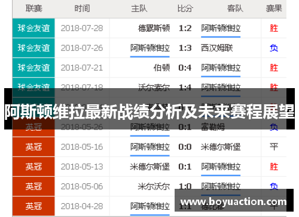
Task: Open 阿斯顿维拉 in the 2018-07-21 row
Action: pos(221,68)
